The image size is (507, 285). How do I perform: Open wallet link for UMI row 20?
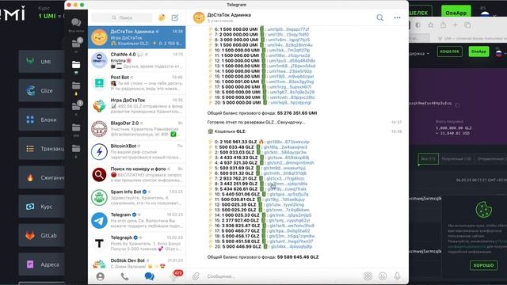click(291, 102)
